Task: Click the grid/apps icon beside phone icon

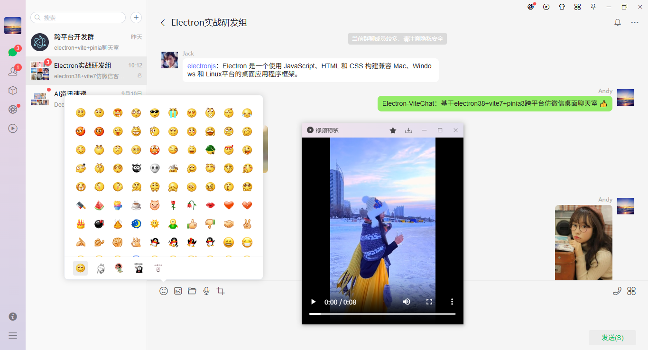Action: [632, 291]
